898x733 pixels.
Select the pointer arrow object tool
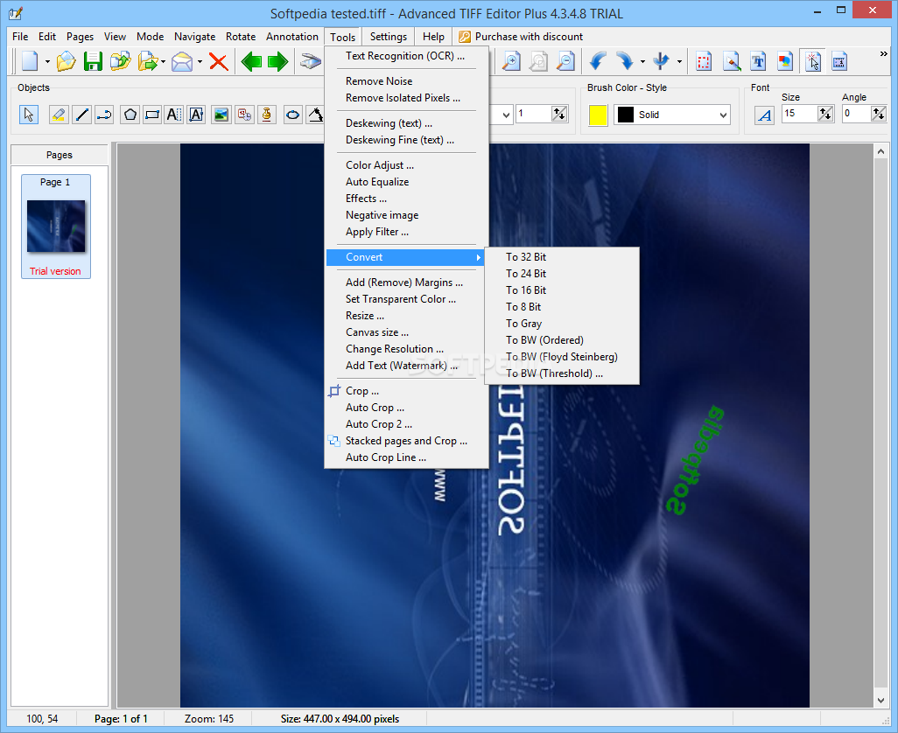tap(29, 115)
